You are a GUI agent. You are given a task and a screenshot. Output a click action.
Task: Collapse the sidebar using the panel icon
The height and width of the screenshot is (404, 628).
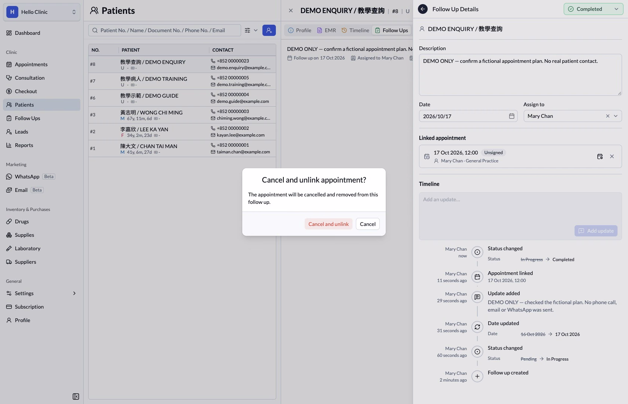[x=76, y=397]
